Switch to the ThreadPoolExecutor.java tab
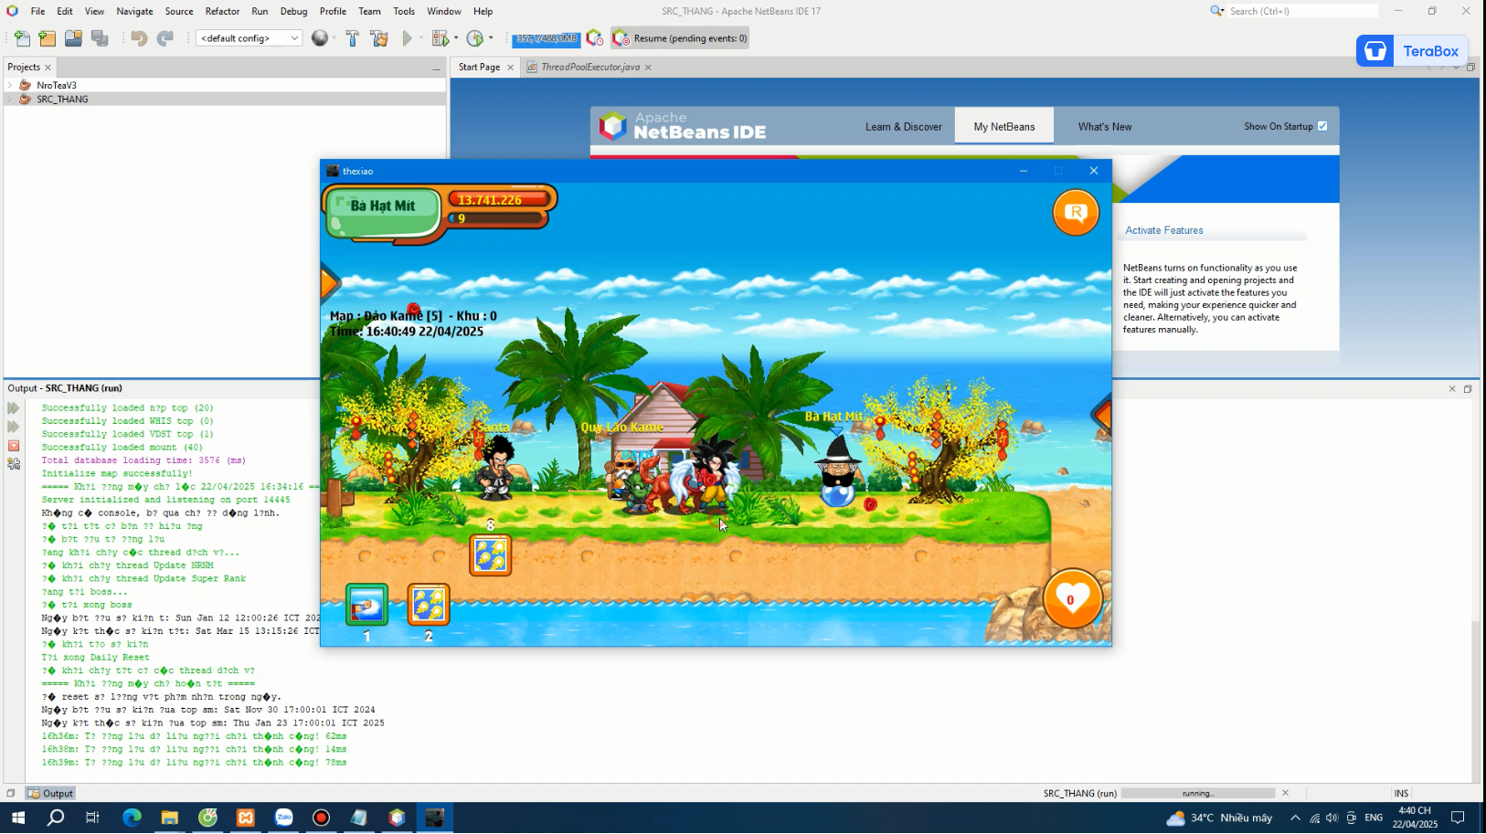Screen dimensions: 1486x834 click(590, 67)
